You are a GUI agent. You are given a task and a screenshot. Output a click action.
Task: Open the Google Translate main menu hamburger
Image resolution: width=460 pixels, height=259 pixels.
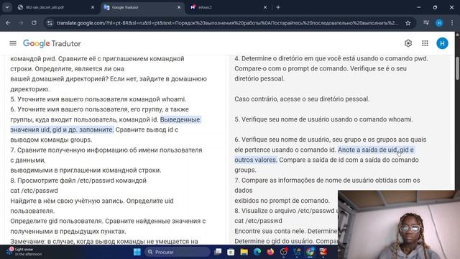(x=13, y=43)
